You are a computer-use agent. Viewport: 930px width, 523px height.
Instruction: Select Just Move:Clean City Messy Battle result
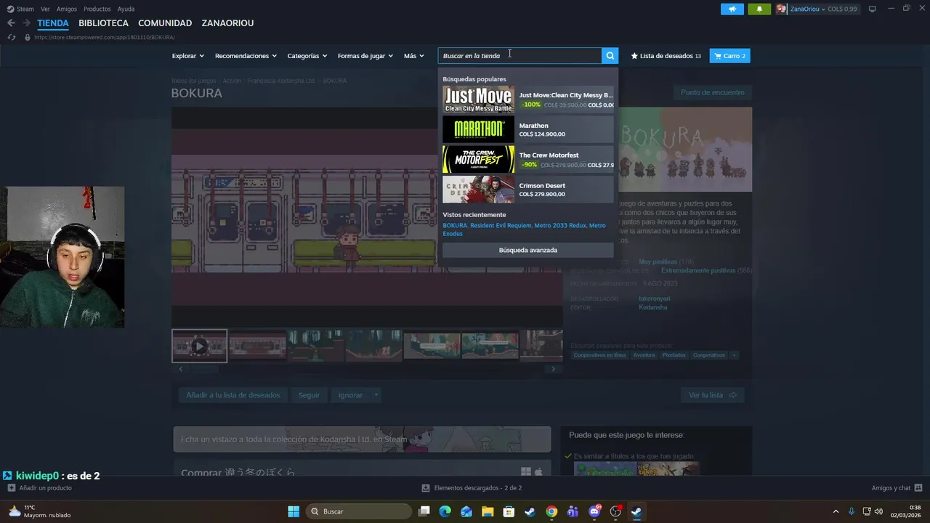point(527,100)
